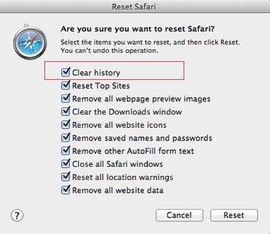The width and height of the screenshot is (270, 234).
Task: Click the Safari compass icon
Action: tap(30, 42)
